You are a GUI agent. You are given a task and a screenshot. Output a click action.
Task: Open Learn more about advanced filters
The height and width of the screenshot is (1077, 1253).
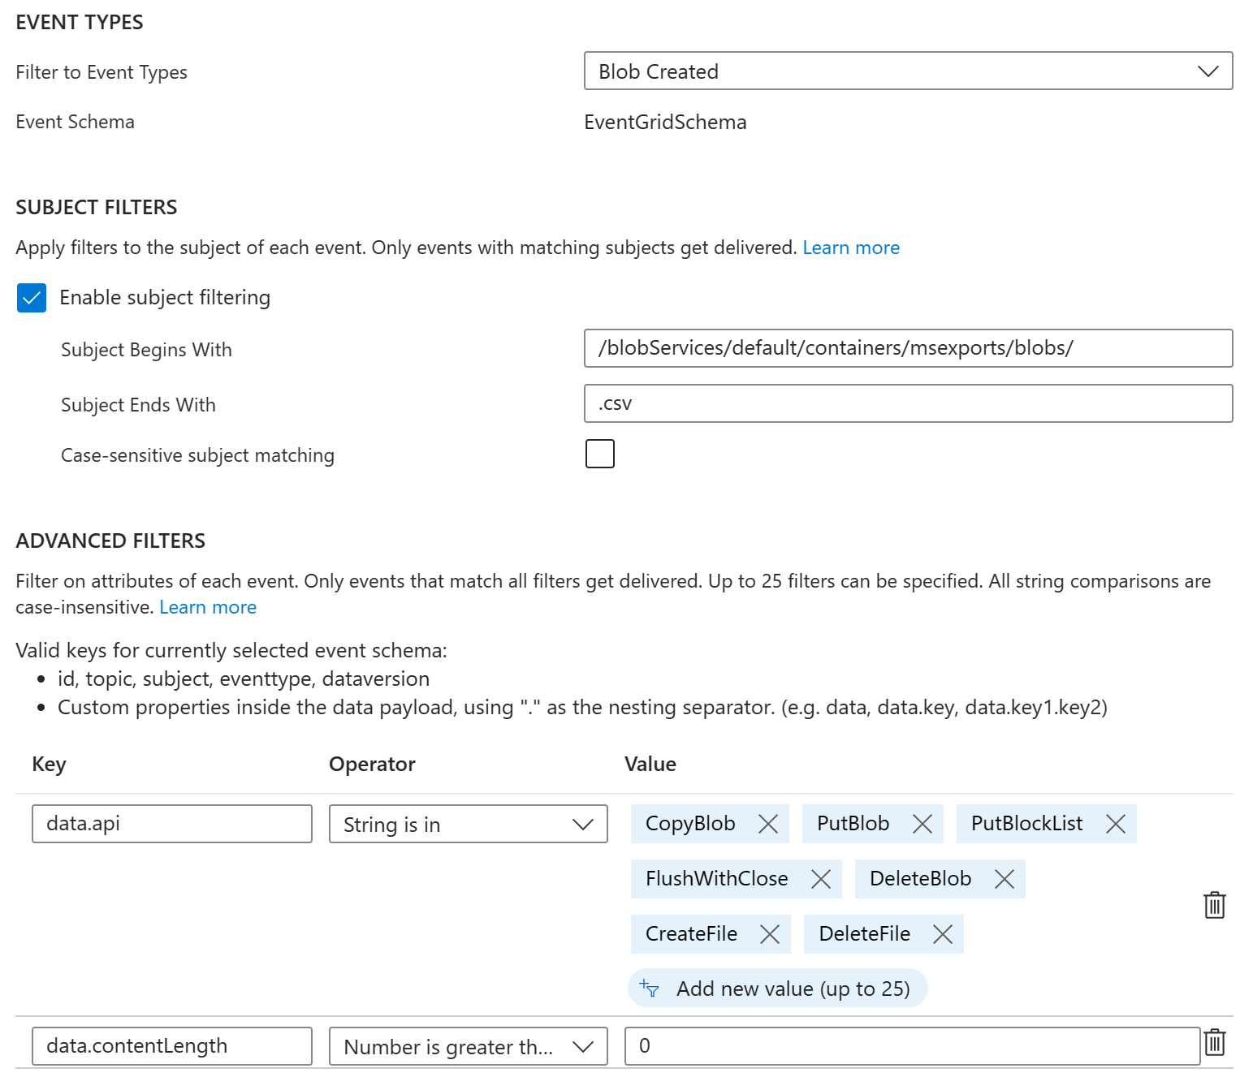[x=208, y=606]
